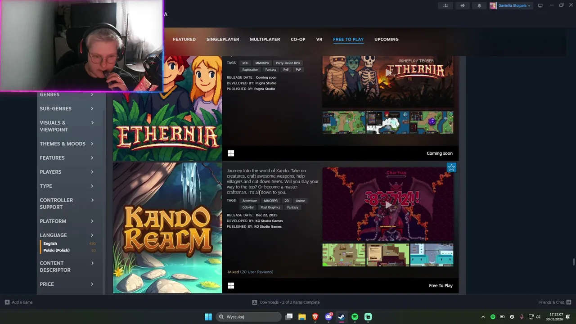The height and width of the screenshot is (324, 576).
Task: Click the Wyszukaj taskbar search box
Action: [x=249, y=317]
